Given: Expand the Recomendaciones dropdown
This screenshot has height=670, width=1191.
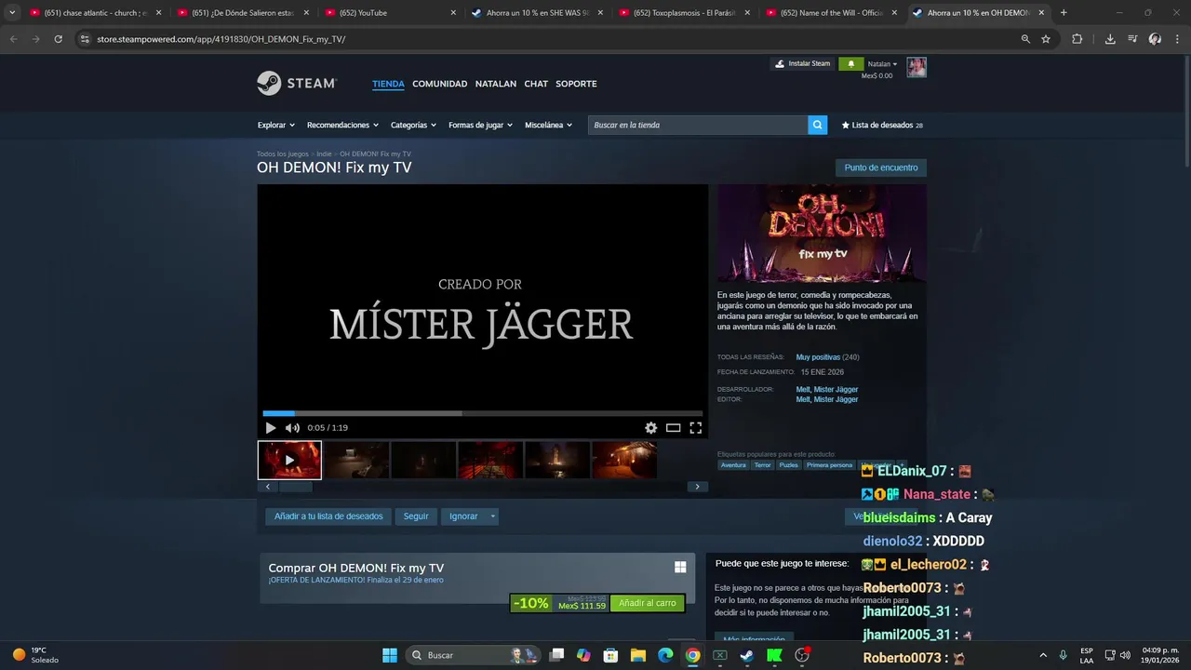Looking at the screenshot, I should click(342, 125).
